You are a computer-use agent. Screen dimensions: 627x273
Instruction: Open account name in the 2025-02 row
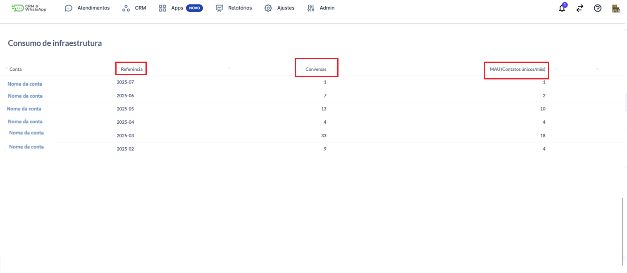pos(26,147)
